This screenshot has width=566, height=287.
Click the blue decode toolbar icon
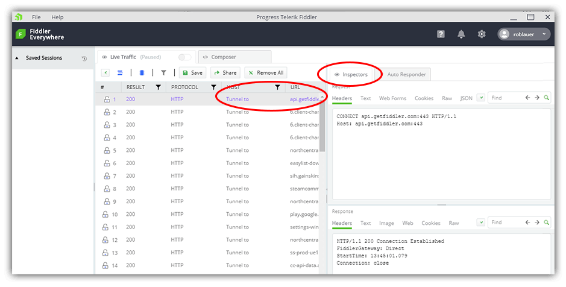click(142, 73)
